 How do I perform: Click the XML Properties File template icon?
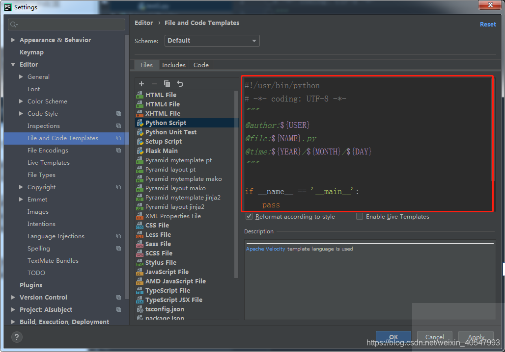140,216
